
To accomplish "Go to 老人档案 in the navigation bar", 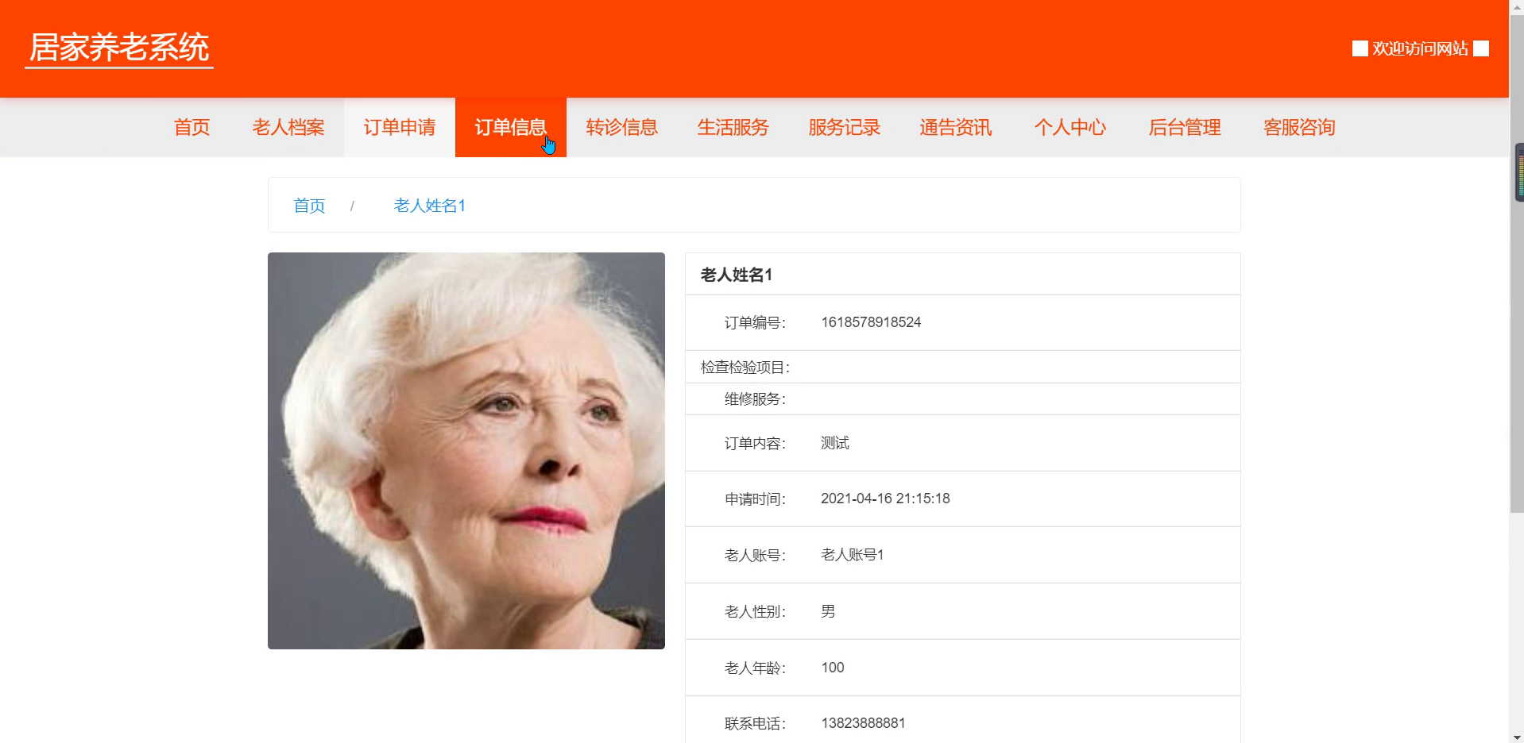I will (288, 127).
